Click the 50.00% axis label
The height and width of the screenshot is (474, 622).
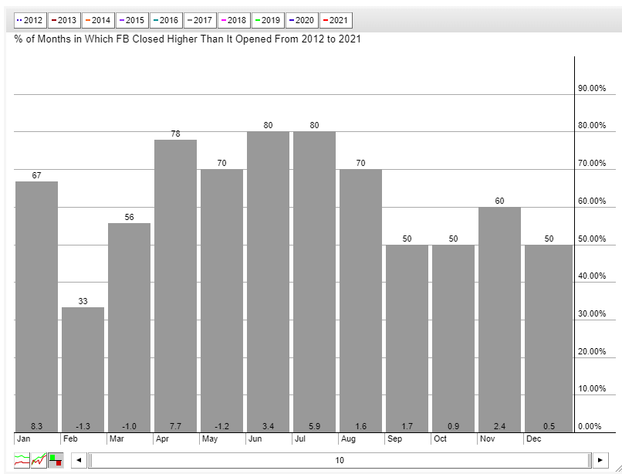click(x=592, y=239)
